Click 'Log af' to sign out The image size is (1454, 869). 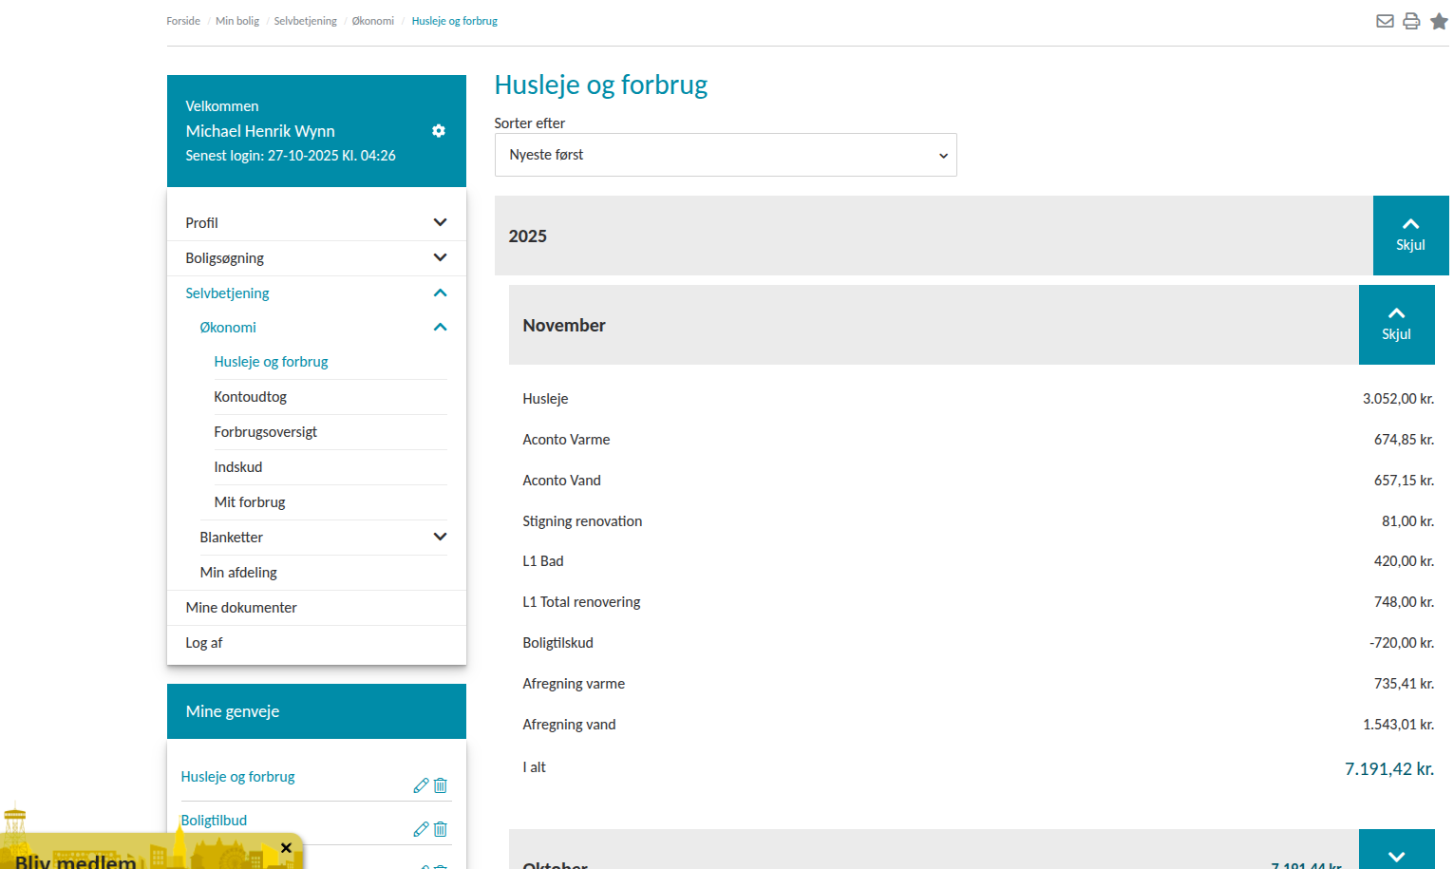(204, 643)
